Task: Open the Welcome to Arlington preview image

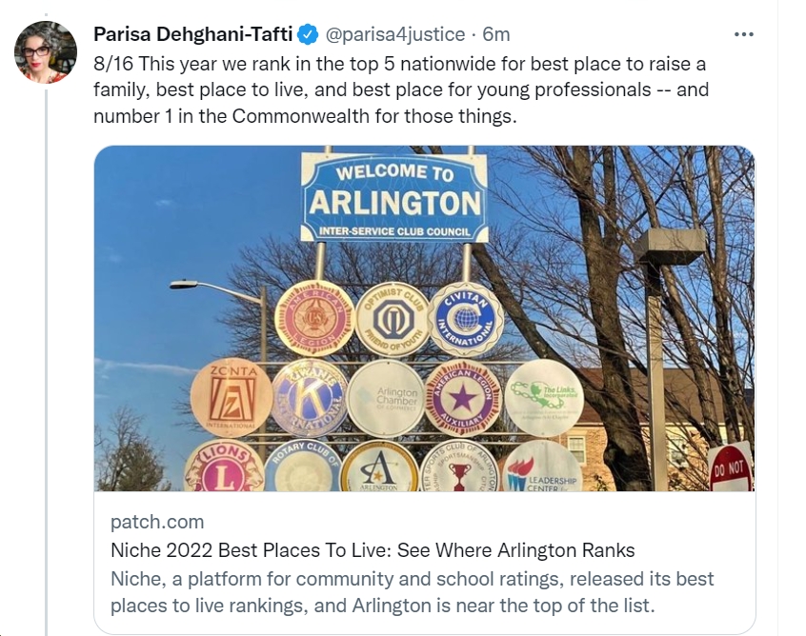Action: (x=425, y=319)
